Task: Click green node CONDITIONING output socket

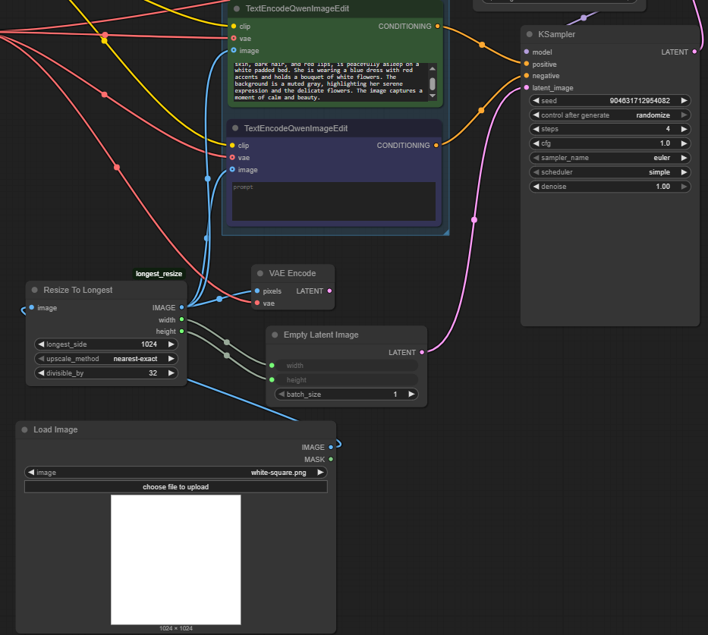Action: (438, 27)
